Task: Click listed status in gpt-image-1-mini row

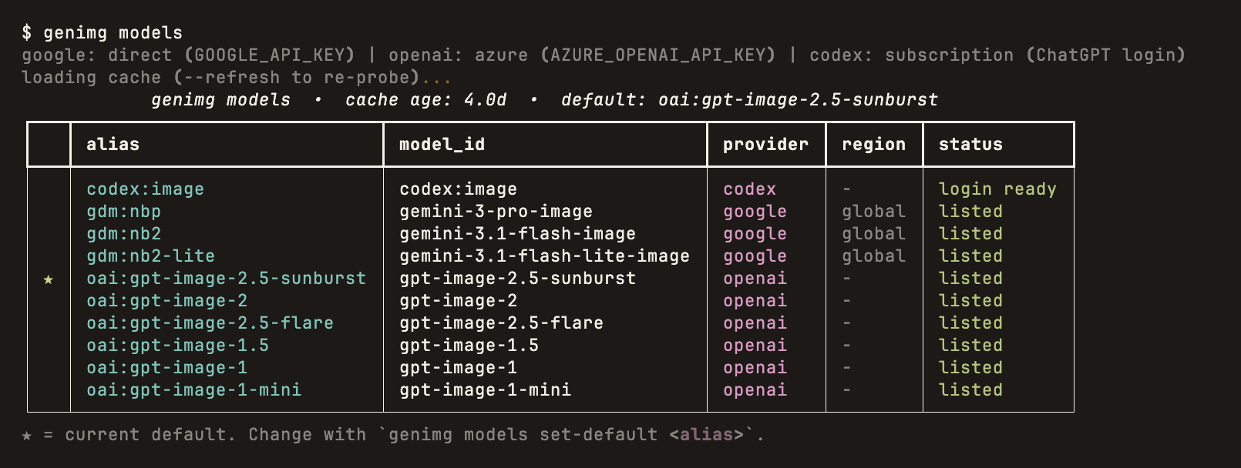Action: pos(970,390)
